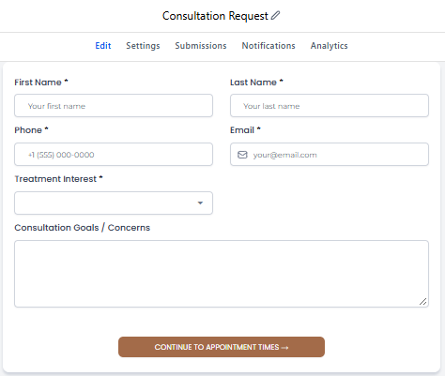Click the "Last Name *" label

[x=256, y=83]
